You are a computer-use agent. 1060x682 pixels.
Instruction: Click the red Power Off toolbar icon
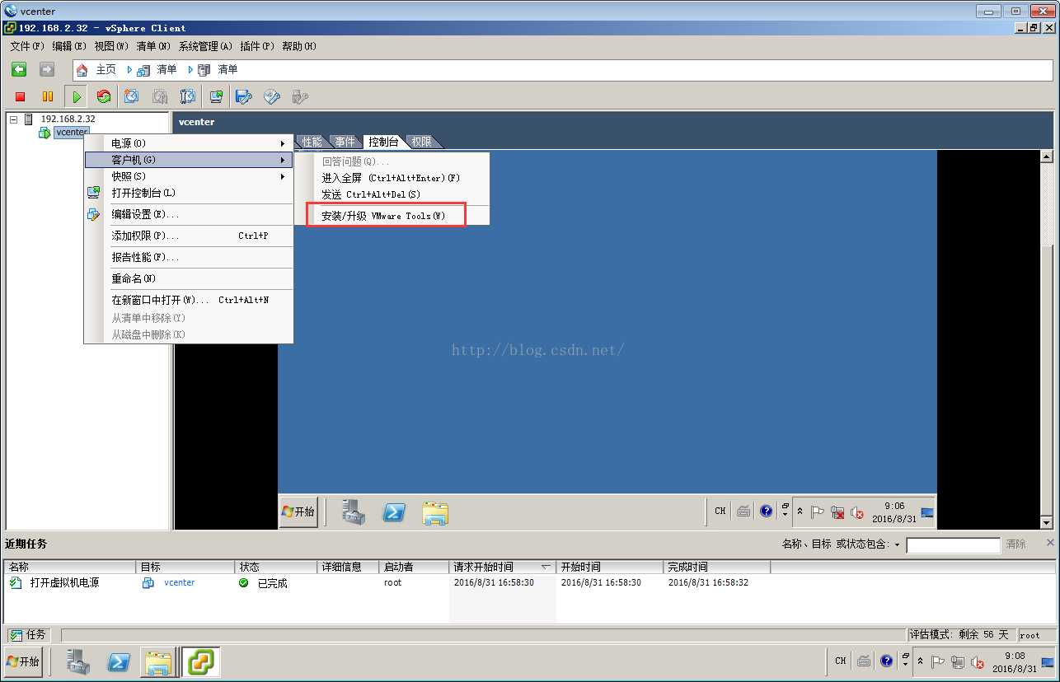pos(21,97)
